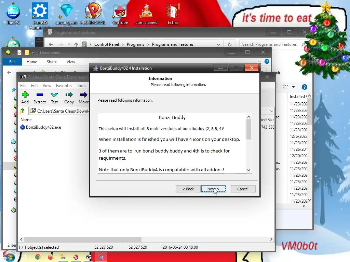
Task: Click the refresh icon in Programs and Features
Action: 229,44
